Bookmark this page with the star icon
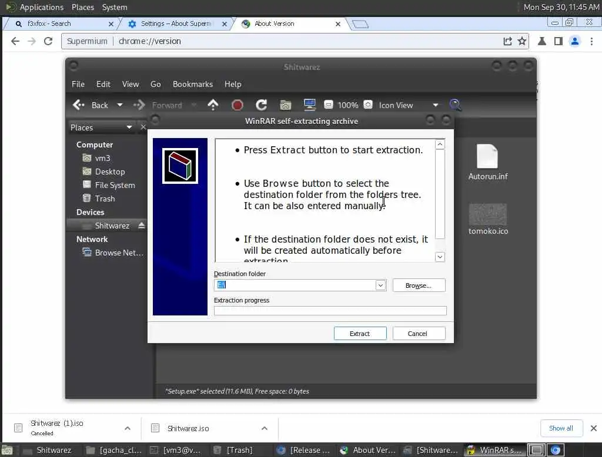602x457 pixels. [522, 41]
